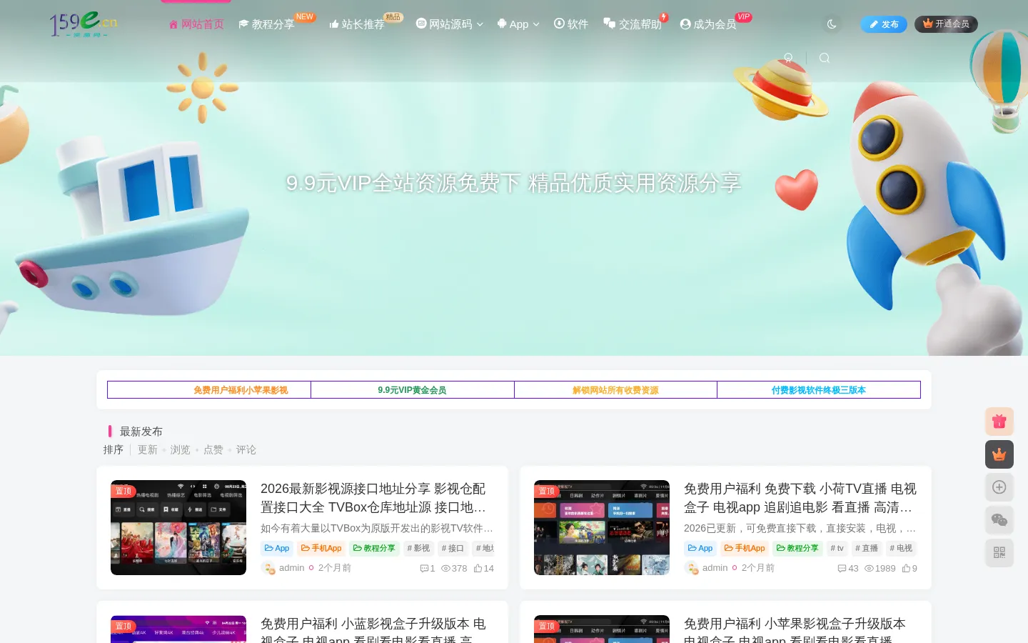Expand the 网站源码 dropdown menu
This screenshot has width=1028, height=643.
point(450,24)
